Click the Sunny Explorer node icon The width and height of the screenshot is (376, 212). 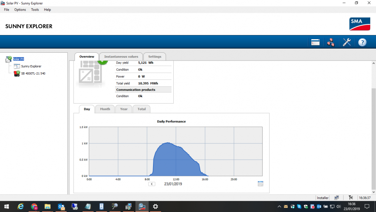pos(17,66)
